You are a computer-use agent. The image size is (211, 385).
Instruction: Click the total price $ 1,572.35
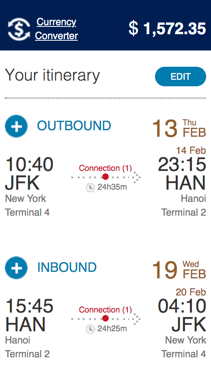click(x=167, y=29)
